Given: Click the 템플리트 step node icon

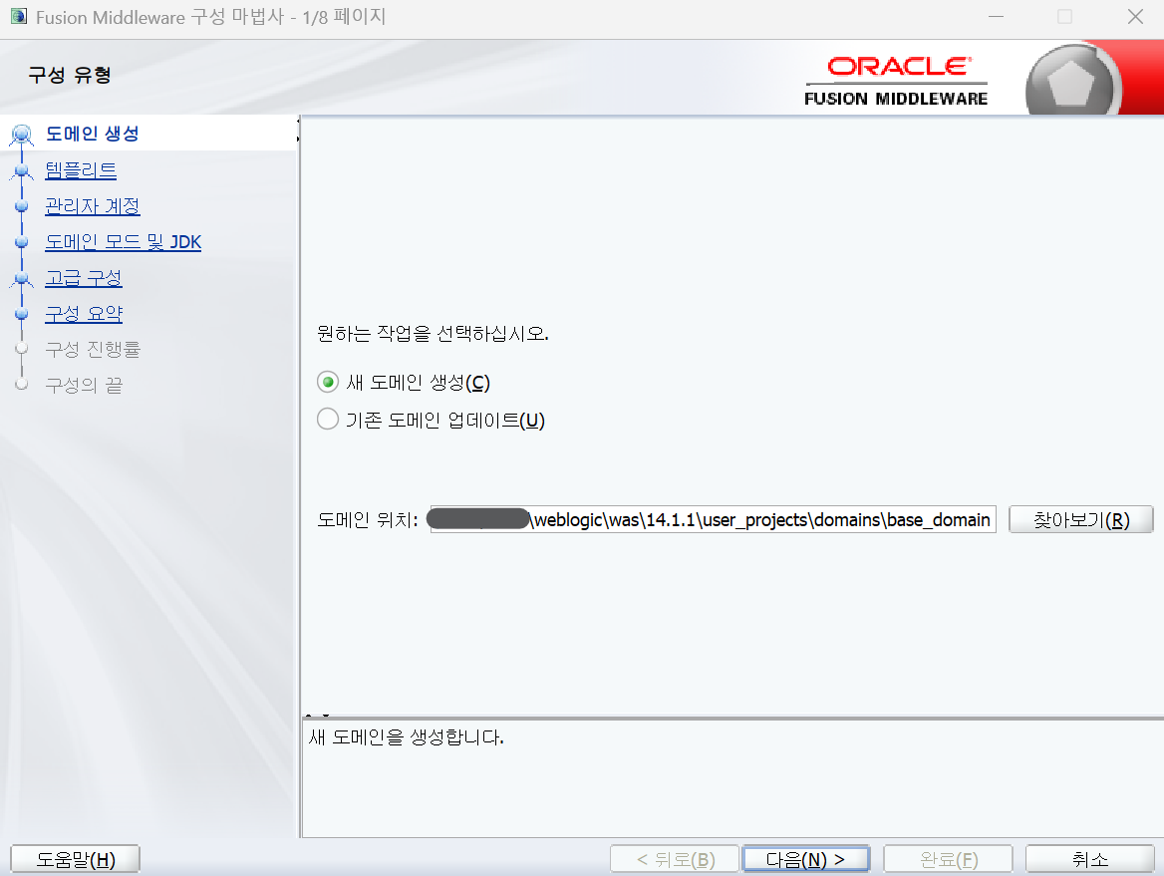Looking at the screenshot, I should tap(22, 170).
